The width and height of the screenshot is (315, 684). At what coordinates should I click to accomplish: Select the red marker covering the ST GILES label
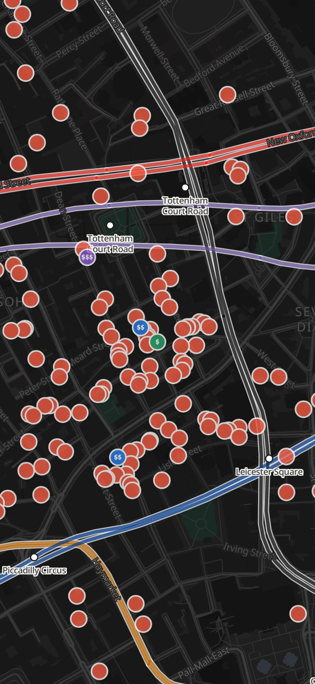236,216
